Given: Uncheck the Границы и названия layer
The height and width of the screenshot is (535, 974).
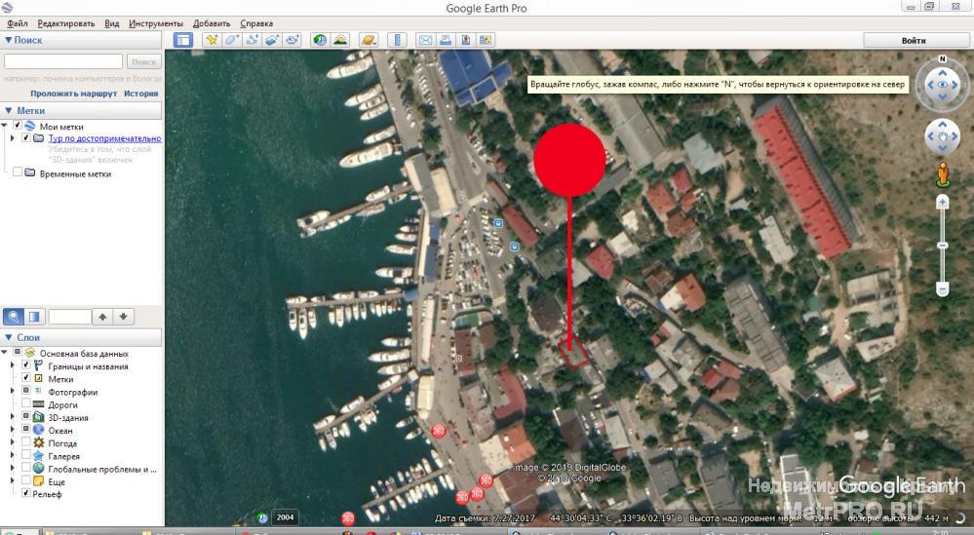Looking at the screenshot, I should [x=26, y=364].
